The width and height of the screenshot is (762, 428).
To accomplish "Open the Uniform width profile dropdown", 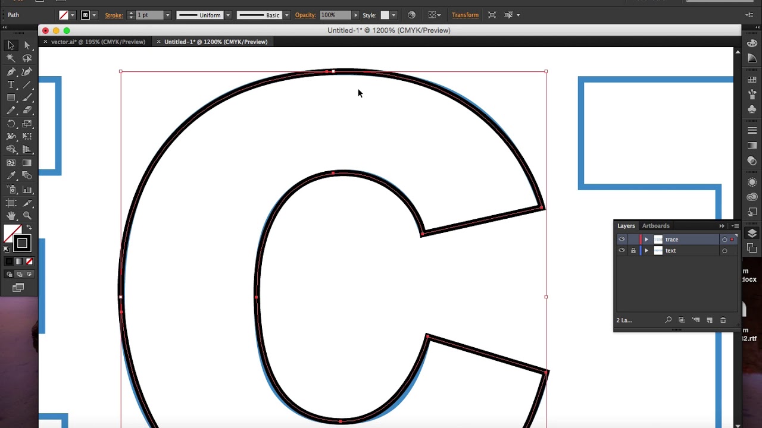I will point(228,15).
